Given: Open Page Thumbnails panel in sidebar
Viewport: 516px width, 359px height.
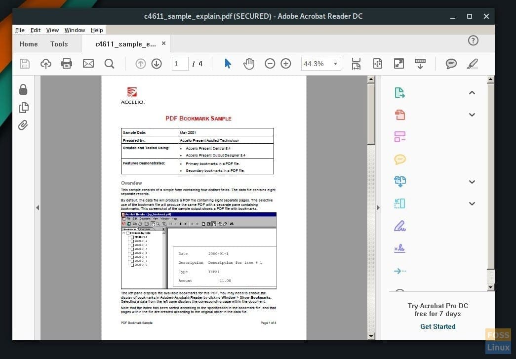Looking at the screenshot, I should (24, 107).
